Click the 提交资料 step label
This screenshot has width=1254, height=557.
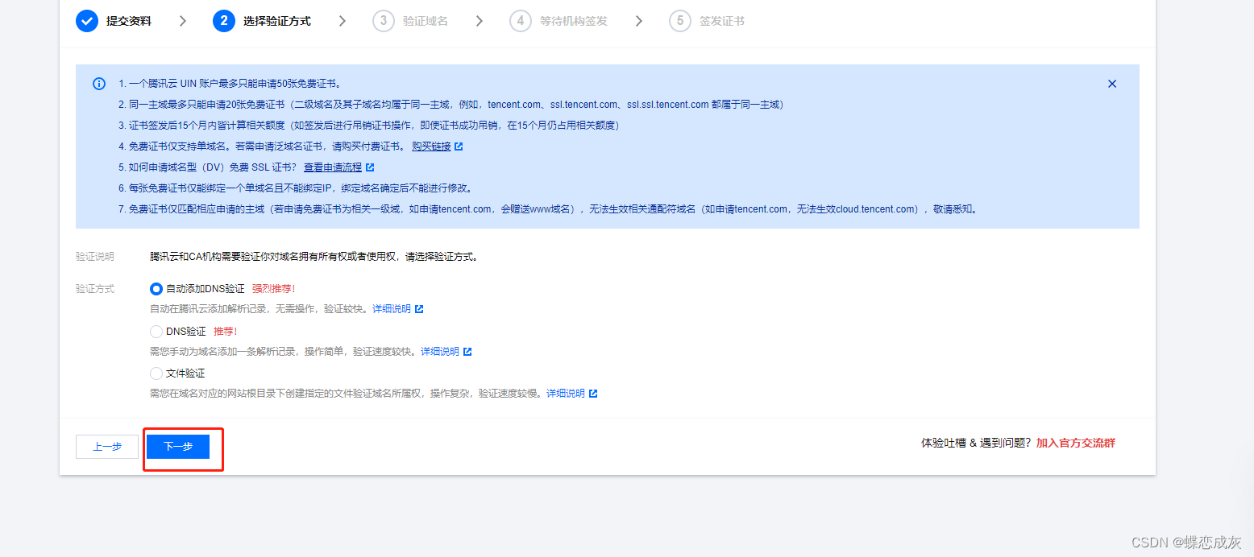(129, 22)
